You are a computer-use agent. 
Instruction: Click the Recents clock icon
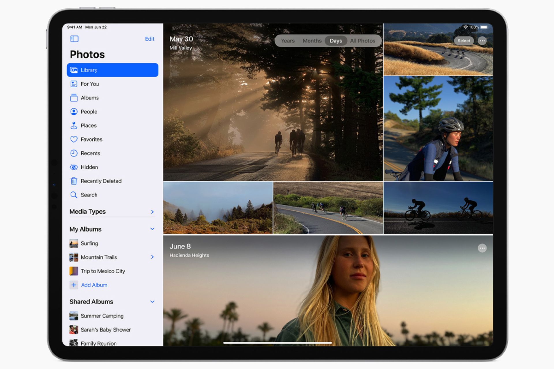coord(74,153)
